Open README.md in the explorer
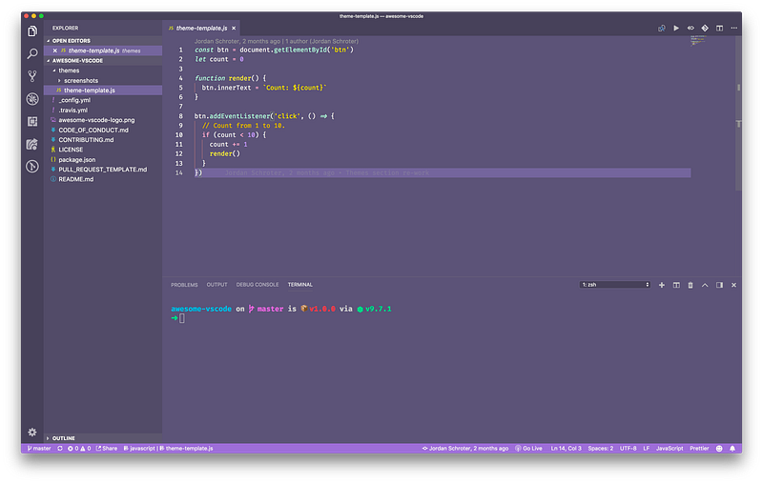 [x=76, y=179]
